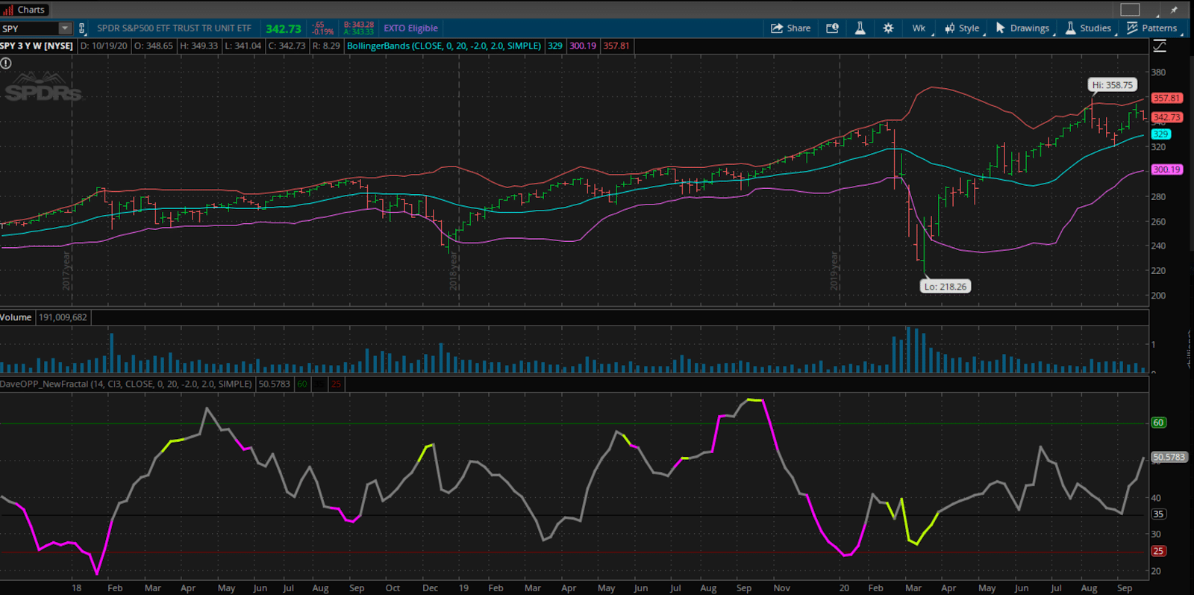Image resolution: width=1194 pixels, height=595 pixels.
Task: Open the quick quote/news icon next to Share
Action: (x=832, y=28)
